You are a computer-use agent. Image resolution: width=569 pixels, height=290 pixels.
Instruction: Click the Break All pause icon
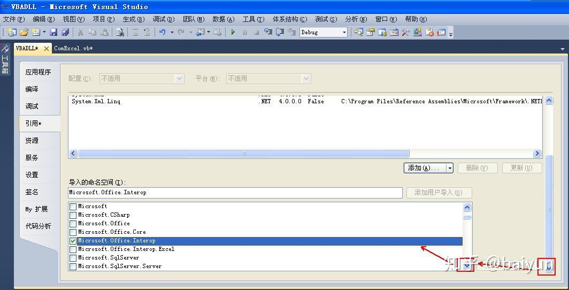tap(244, 32)
